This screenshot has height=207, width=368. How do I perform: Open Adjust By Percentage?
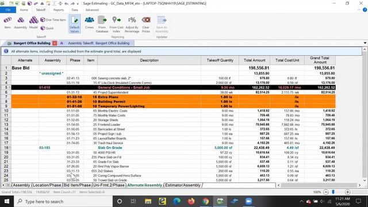point(132,24)
